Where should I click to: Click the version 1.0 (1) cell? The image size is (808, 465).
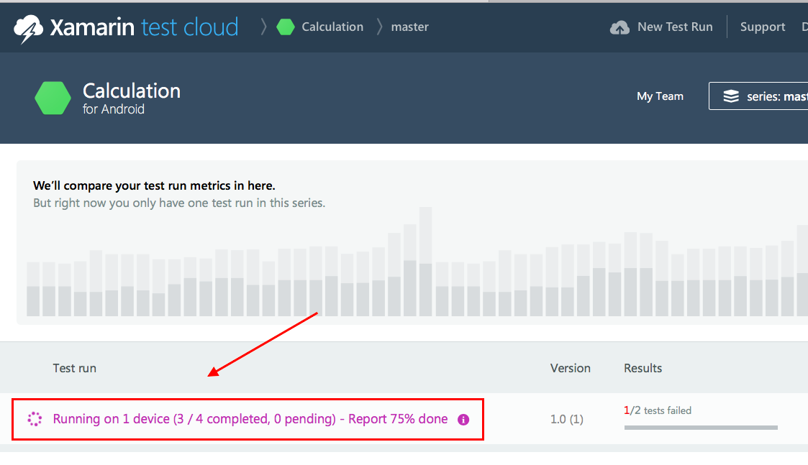coord(567,419)
